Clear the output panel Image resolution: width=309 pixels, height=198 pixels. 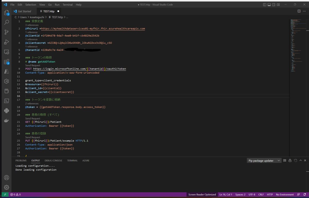coord(285,160)
